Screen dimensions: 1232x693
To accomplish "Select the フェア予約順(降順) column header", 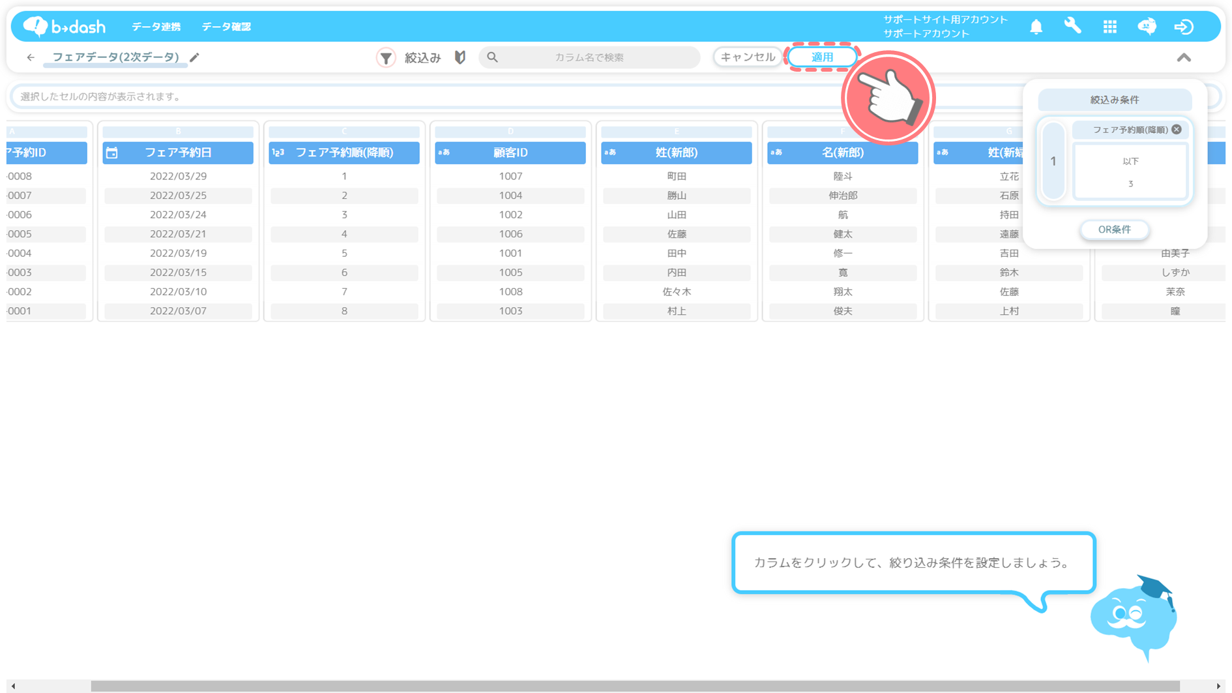I will 344,153.
